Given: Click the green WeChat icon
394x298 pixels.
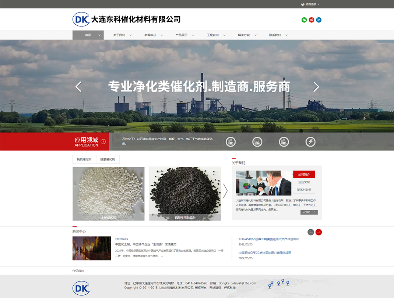Looking at the screenshot, I should click(x=304, y=20).
